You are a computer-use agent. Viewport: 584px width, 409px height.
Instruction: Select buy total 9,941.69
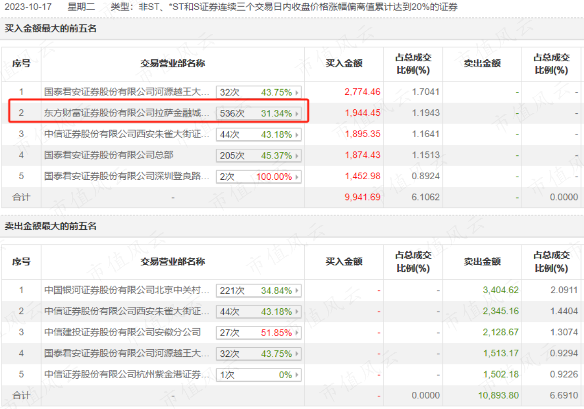tap(362, 197)
